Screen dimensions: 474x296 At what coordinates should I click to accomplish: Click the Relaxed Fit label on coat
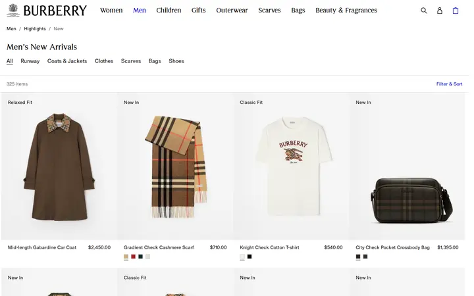click(x=20, y=103)
